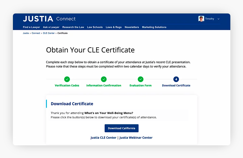Navigate to CLE Center breadcrumb
The height and width of the screenshot is (158, 243).
49,33
